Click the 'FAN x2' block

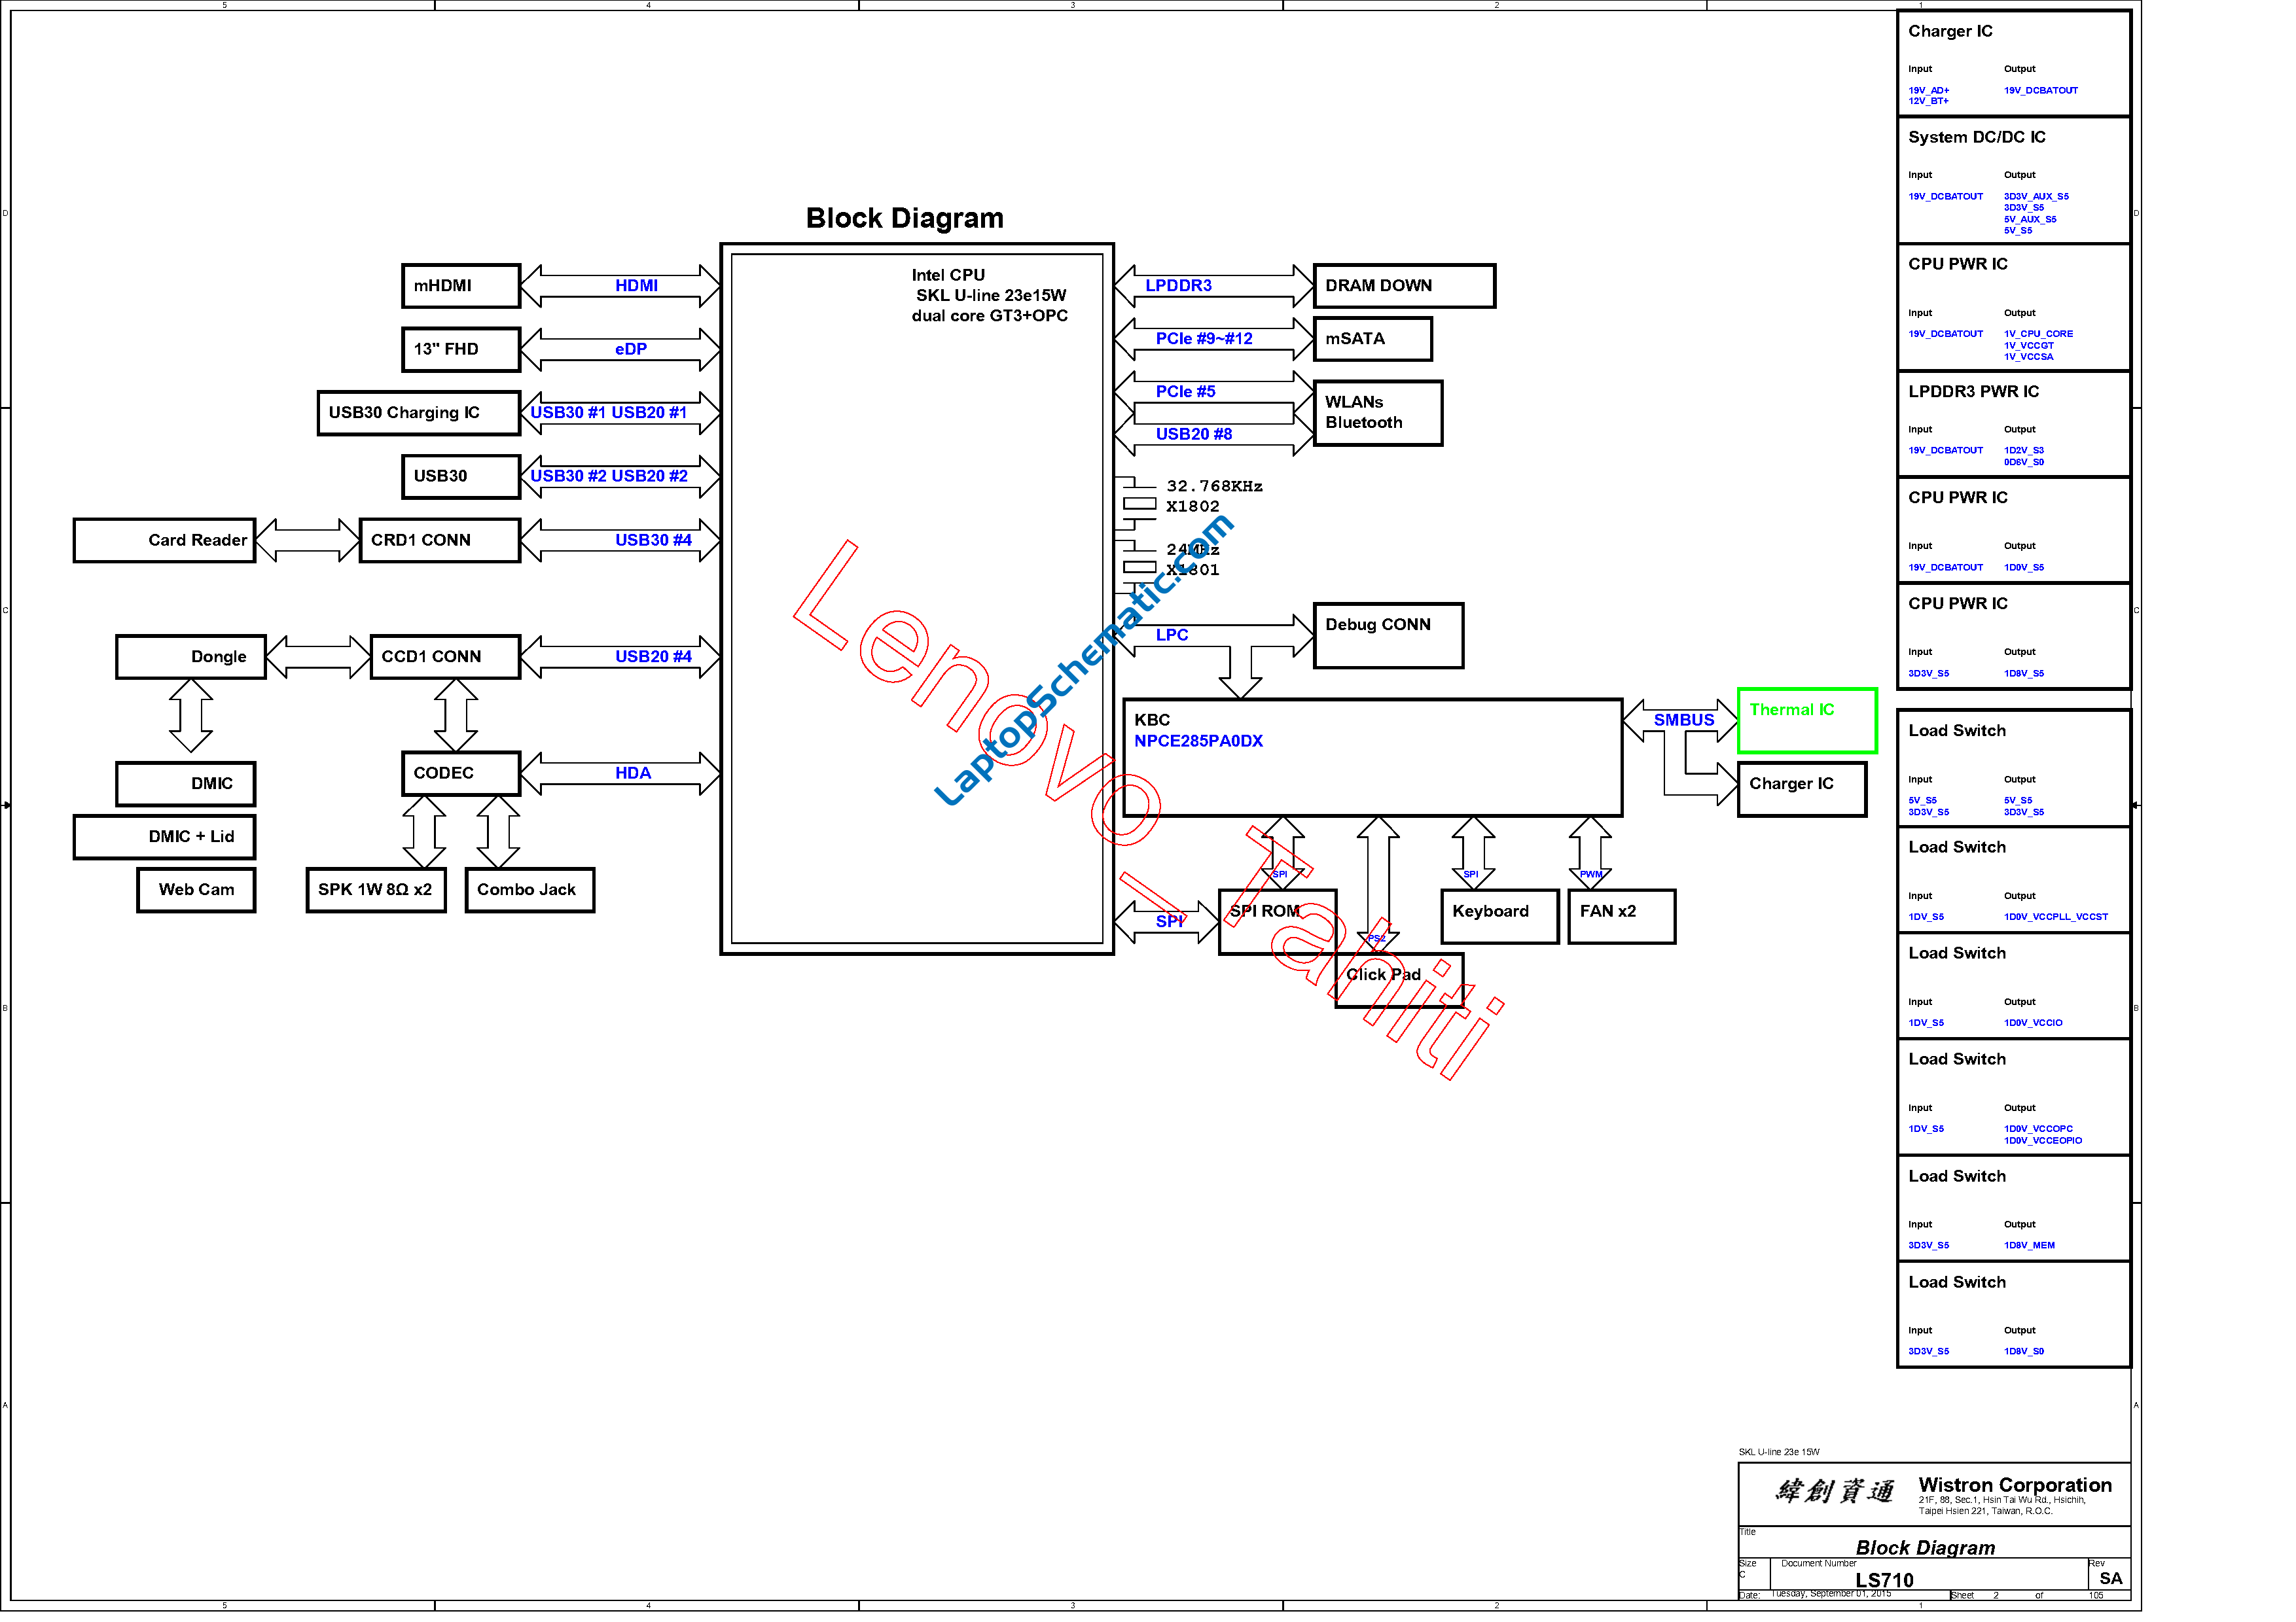pos(1622,917)
